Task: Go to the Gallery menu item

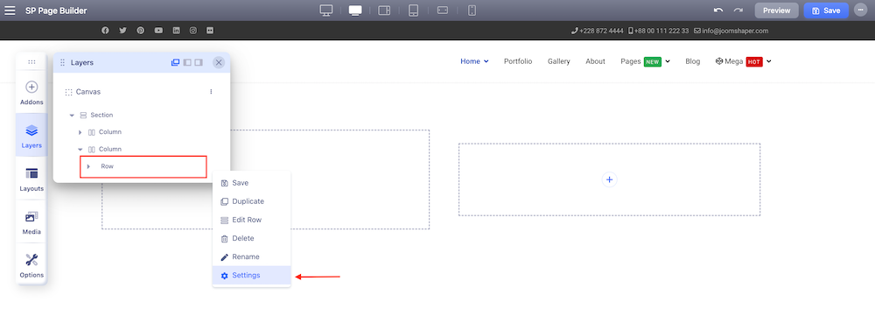Action: pyautogui.click(x=558, y=61)
